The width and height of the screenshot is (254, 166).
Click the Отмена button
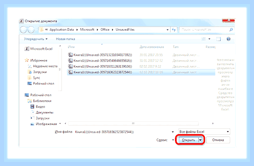[x=218, y=140]
